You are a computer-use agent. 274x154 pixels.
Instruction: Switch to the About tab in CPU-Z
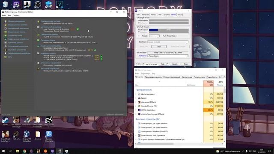click(179, 15)
